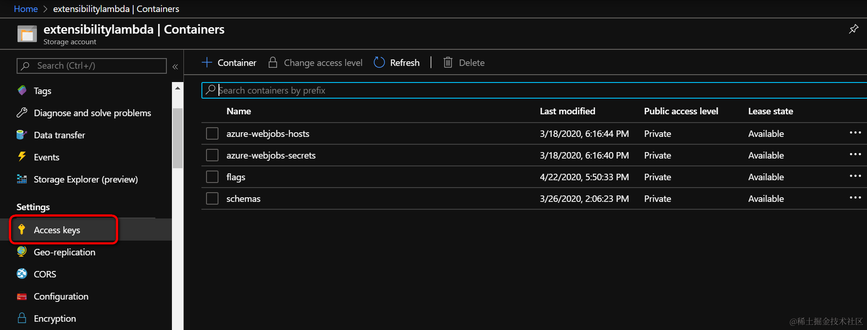Open more options for the flags container
867x330 pixels.
click(855, 176)
